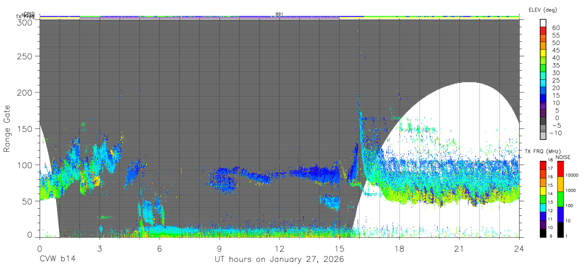The height and width of the screenshot is (269, 584).
Task: Click the "UT hours on January 27, 2026" axis title
Action: pos(279,259)
